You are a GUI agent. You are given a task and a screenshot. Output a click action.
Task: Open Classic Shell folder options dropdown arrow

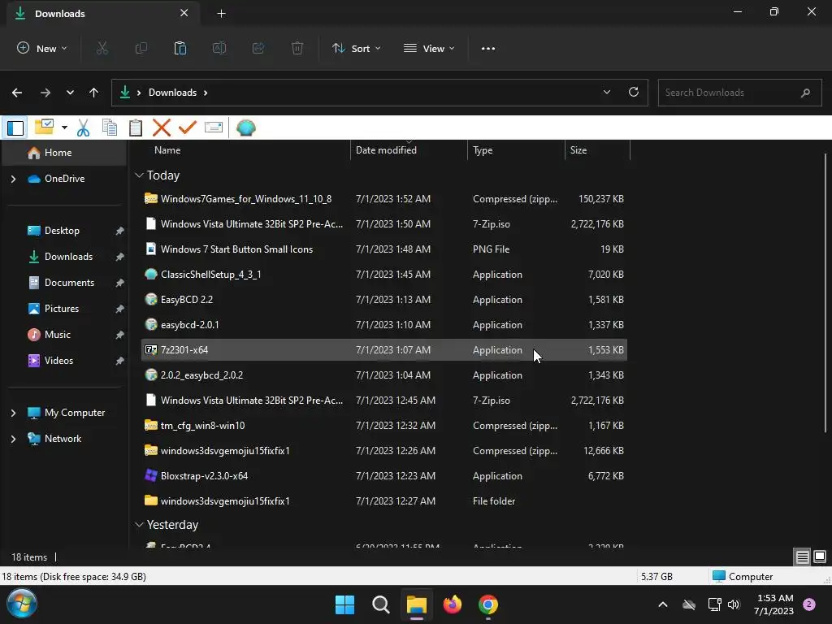[x=64, y=128]
